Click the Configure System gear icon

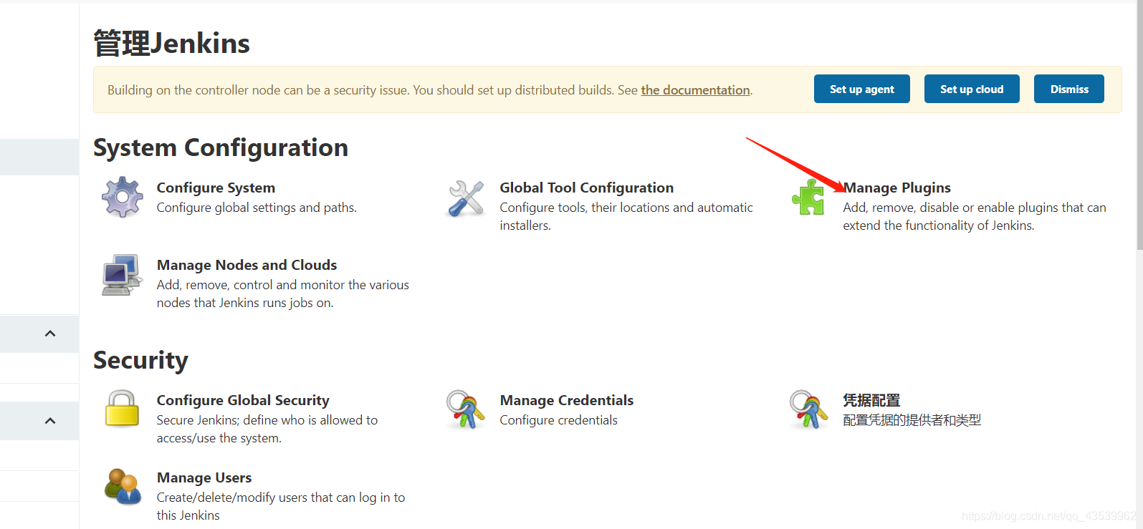(123, 197)
